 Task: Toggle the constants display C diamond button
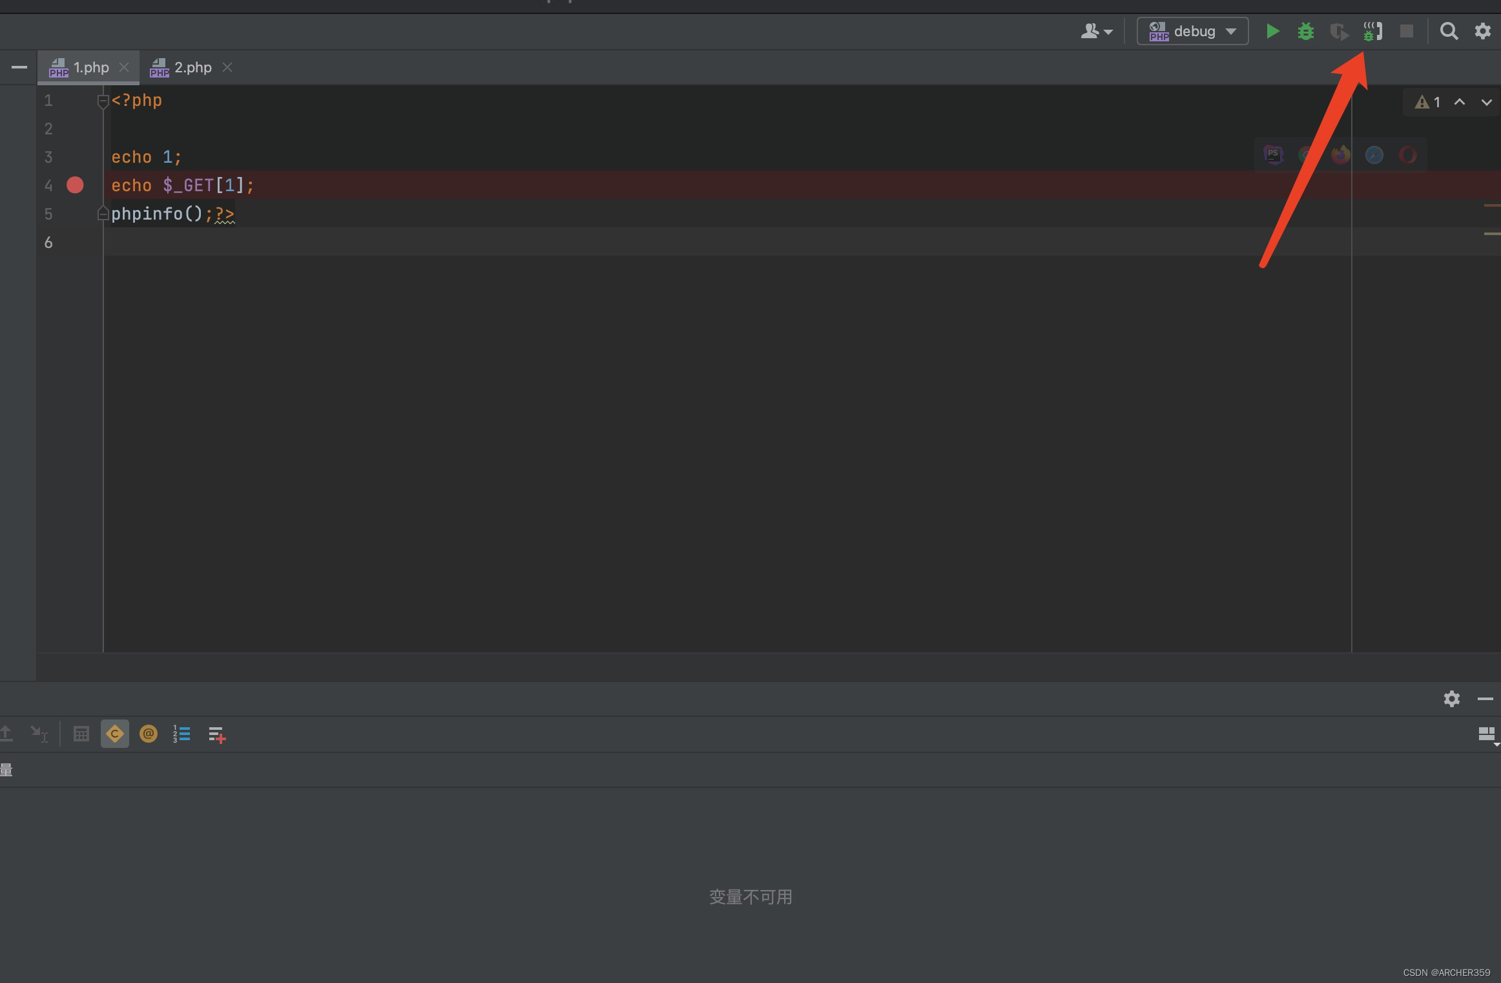(115, 734)
